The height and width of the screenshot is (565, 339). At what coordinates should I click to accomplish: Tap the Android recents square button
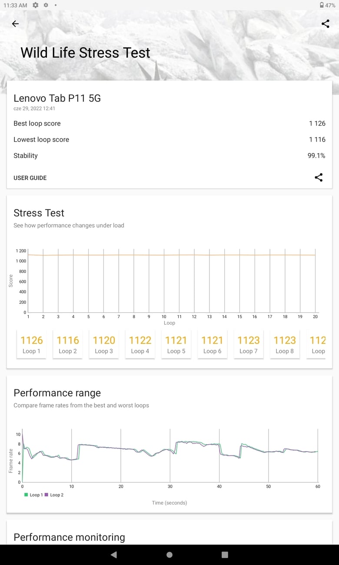[x=225, y=555]
